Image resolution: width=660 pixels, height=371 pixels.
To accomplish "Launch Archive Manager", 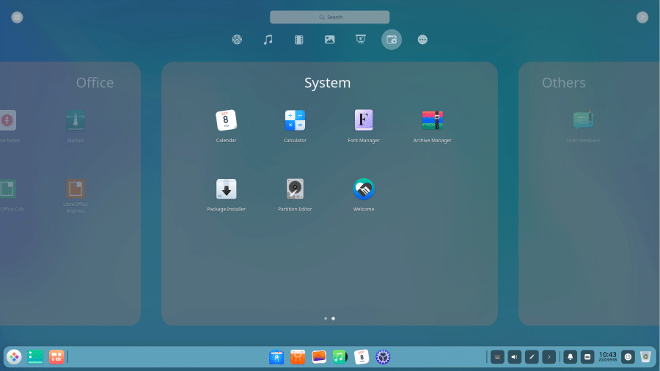I will pos(433,120).
